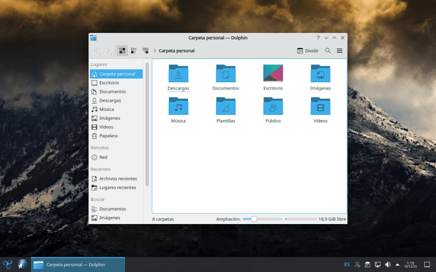The height and width of the screenshot is (272, 436).
Task: Open the Plantillas folder
Action: click(x=226, y=106)
